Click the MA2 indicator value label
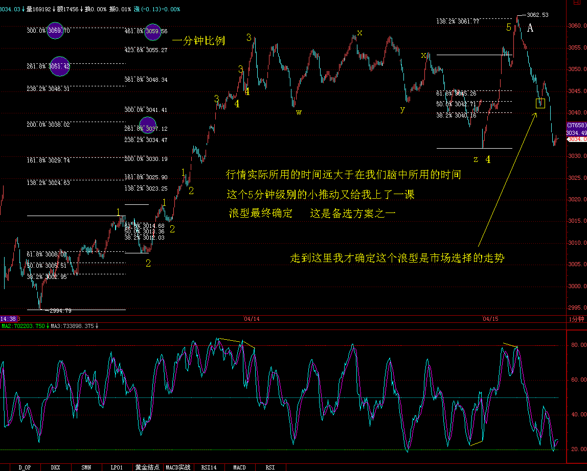Image resolution: width=587 pixels, height=471 pixels. (24, 325)
